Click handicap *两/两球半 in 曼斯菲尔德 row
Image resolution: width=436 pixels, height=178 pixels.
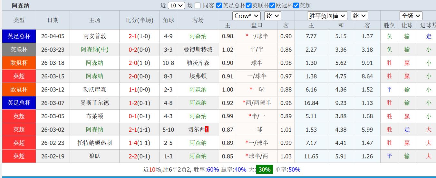(x=257, y=103)
